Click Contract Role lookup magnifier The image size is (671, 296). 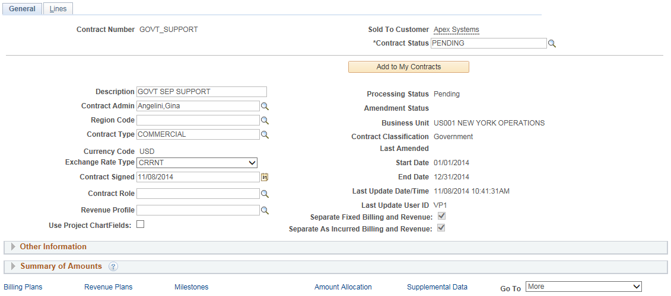coord(265,194)
